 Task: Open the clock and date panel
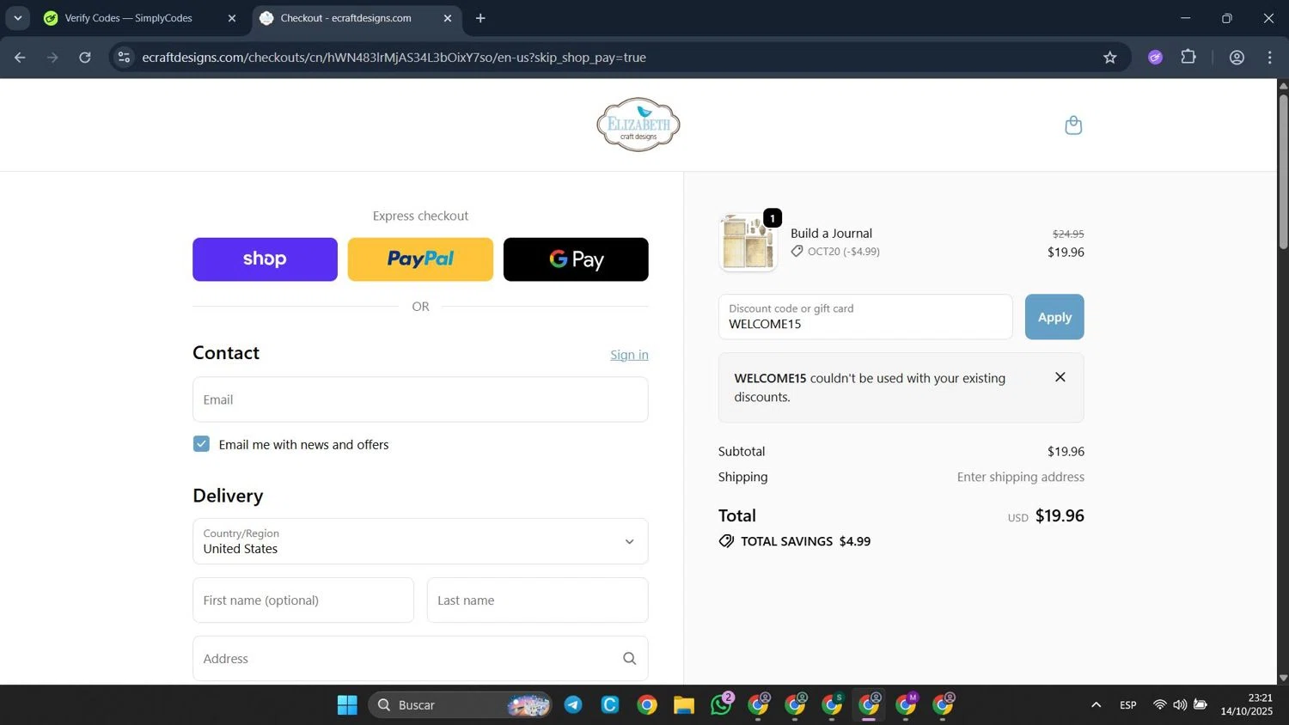pyautogui.click(x=1247, y=705)
